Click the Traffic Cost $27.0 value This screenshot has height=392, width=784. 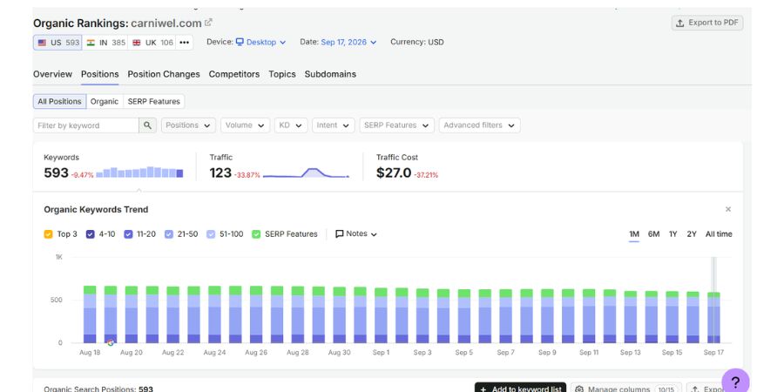(394, 173)
